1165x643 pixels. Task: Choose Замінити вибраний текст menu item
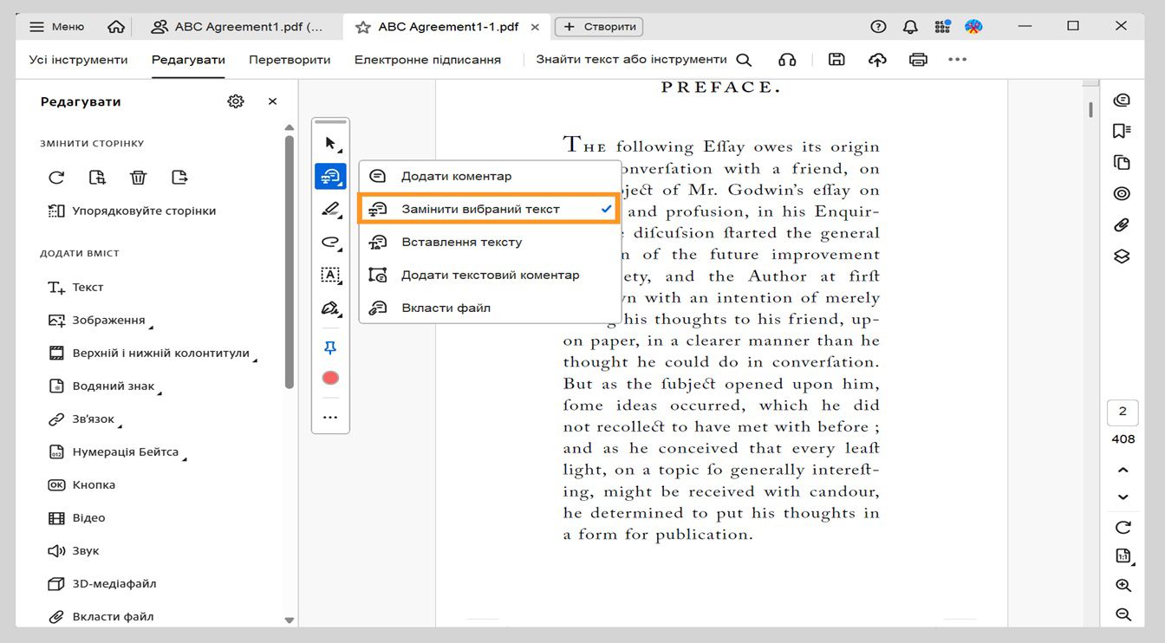[x=490, y=210]
